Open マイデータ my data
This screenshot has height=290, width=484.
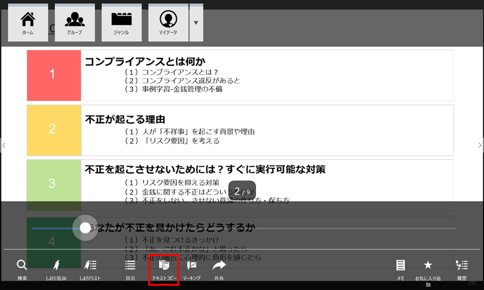pyautogui.click(x=168, y=23)
